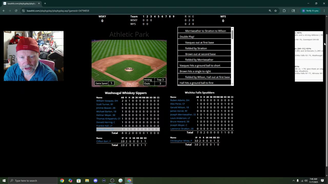Click the Game Speed value box

[111, 83]
